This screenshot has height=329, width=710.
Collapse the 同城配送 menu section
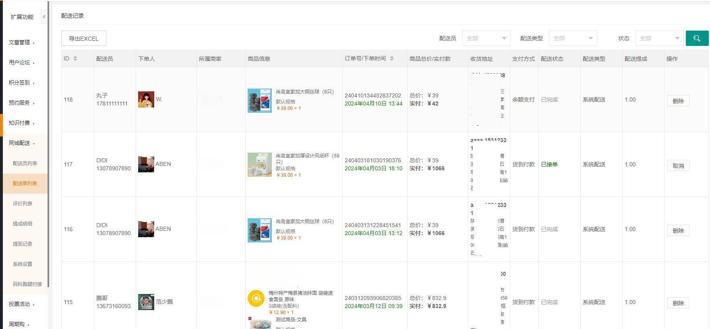22,143
